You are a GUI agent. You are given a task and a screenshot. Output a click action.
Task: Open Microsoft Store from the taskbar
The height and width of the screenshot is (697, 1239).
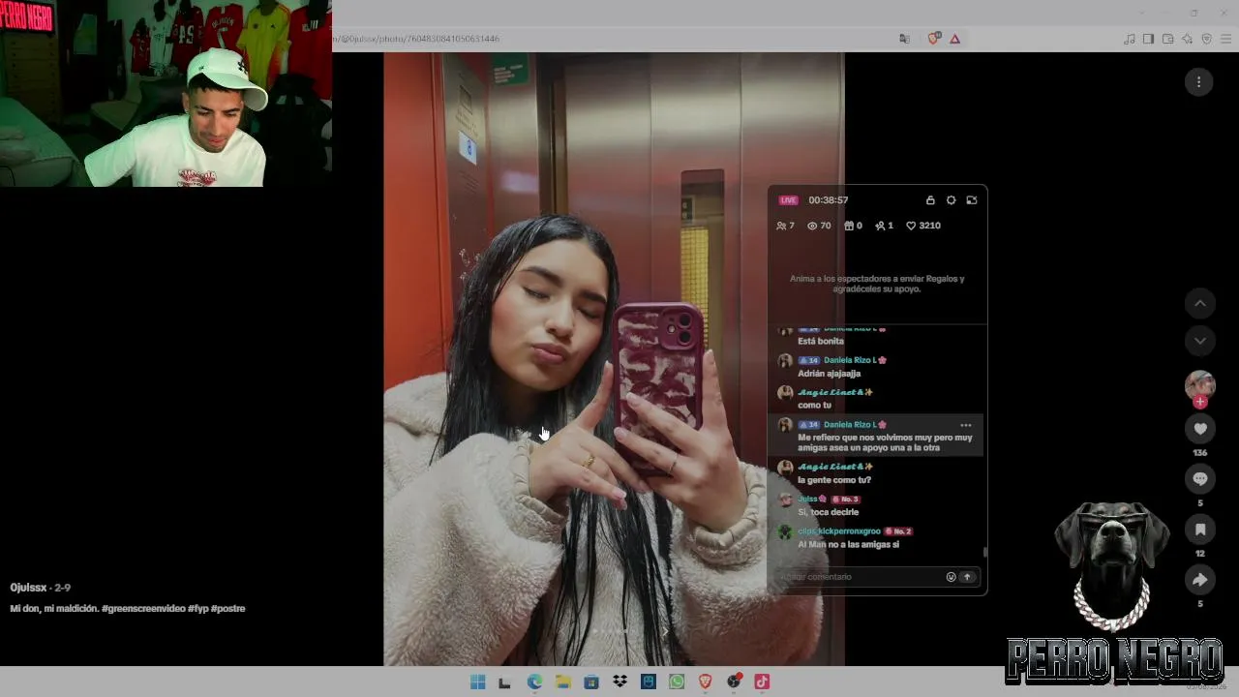[x=591, y=682]
